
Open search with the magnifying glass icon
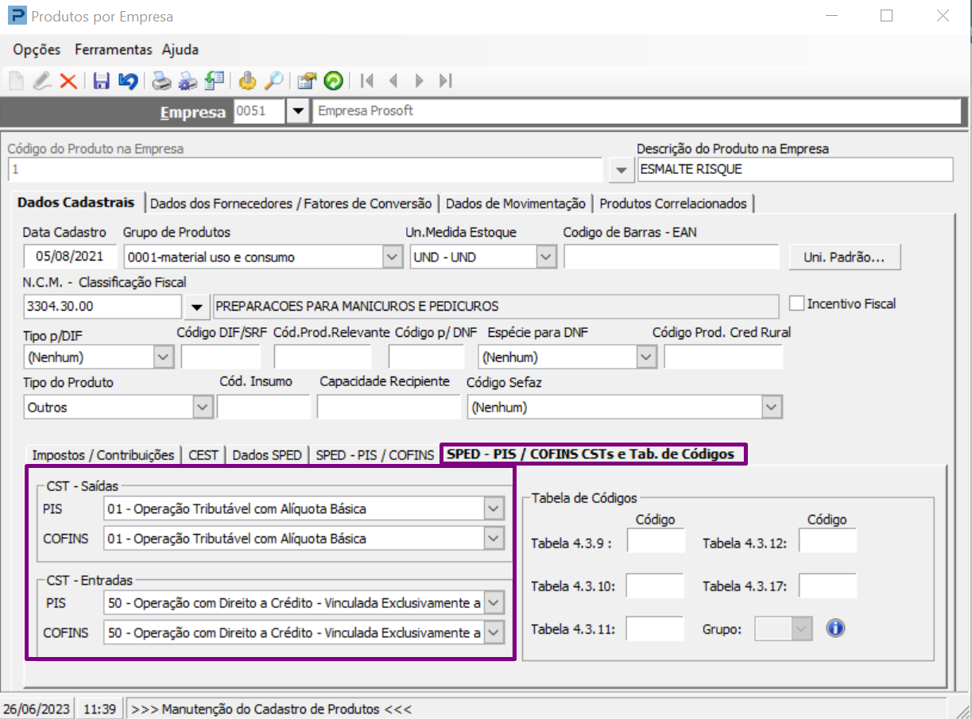274,81
